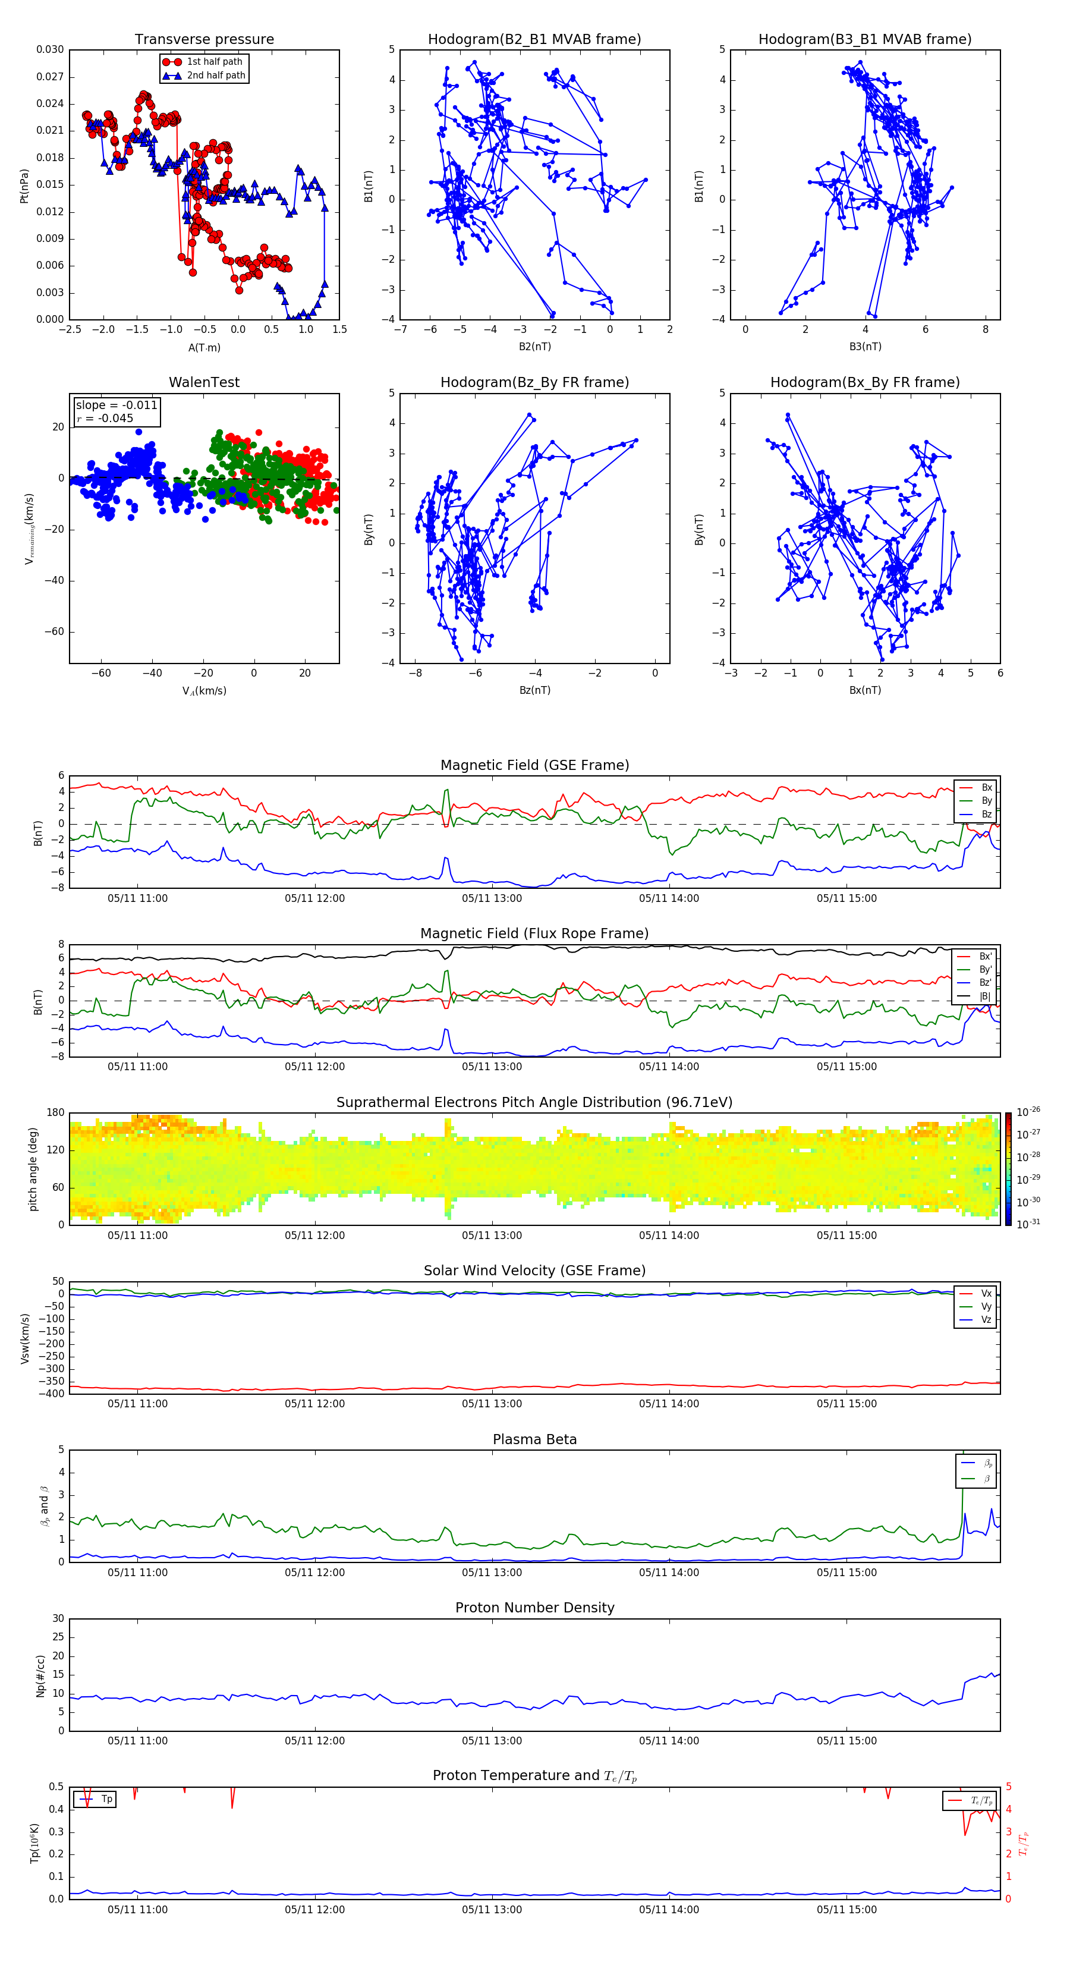
Task: Click the 'Bz(nT)' x-axis label
Action: tap(534, 690)
